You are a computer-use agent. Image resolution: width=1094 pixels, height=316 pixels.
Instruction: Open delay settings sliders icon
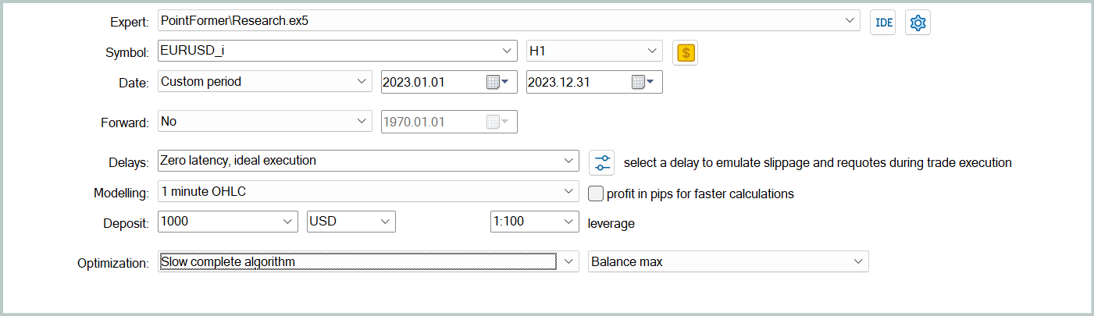point(603,162)
